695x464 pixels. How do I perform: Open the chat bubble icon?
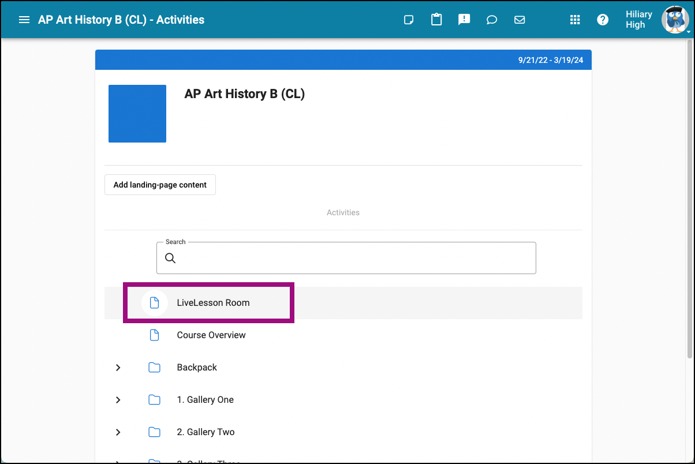(x=492, y=19)
